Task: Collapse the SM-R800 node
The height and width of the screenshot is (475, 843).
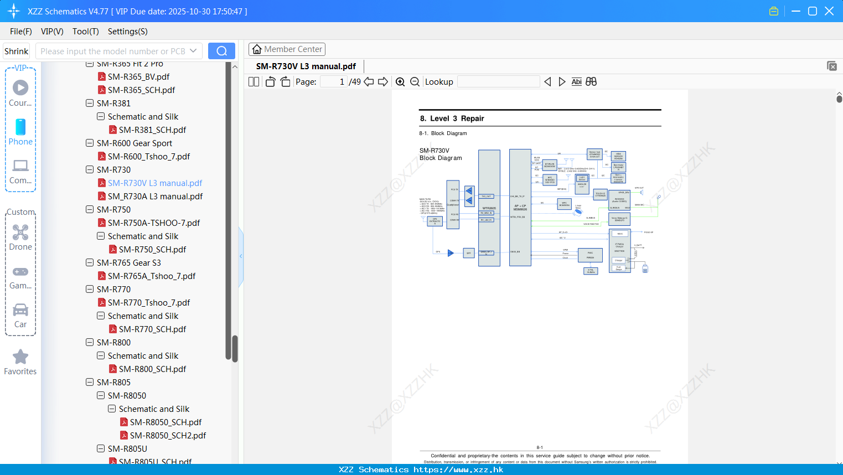Action: 90,342
